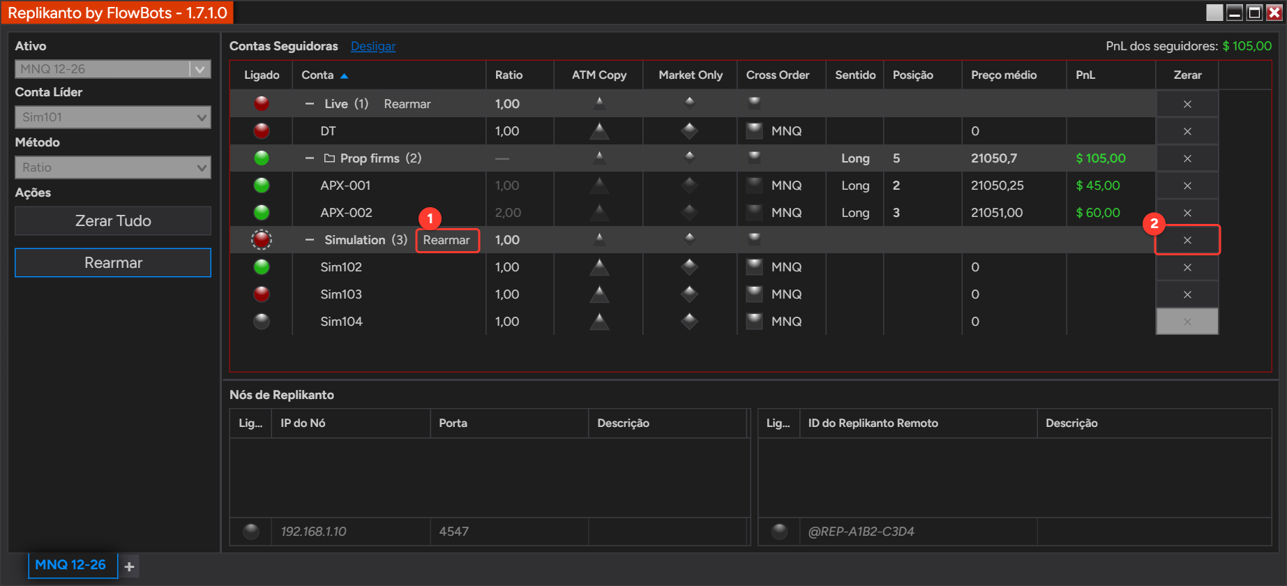This screenshot has width=1287, height=586.
Task: Toggle ATM Copy triangle for DT row
Action: 599,130
